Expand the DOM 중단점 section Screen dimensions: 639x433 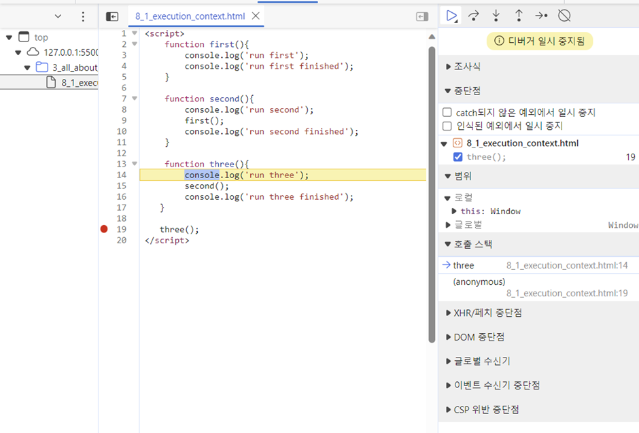(448, 337)
